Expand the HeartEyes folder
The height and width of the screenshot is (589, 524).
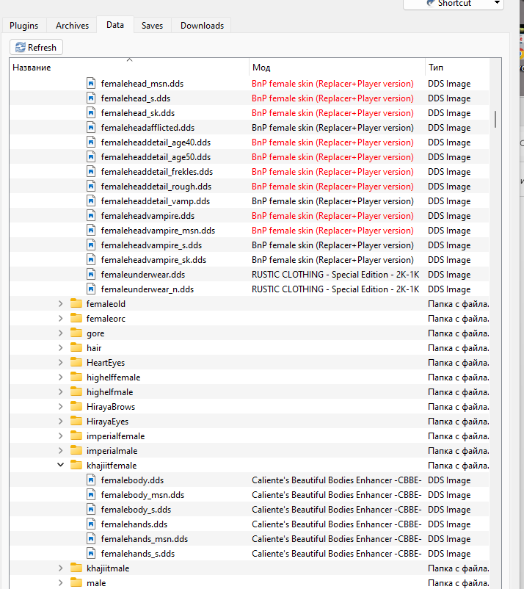[61, 362]
